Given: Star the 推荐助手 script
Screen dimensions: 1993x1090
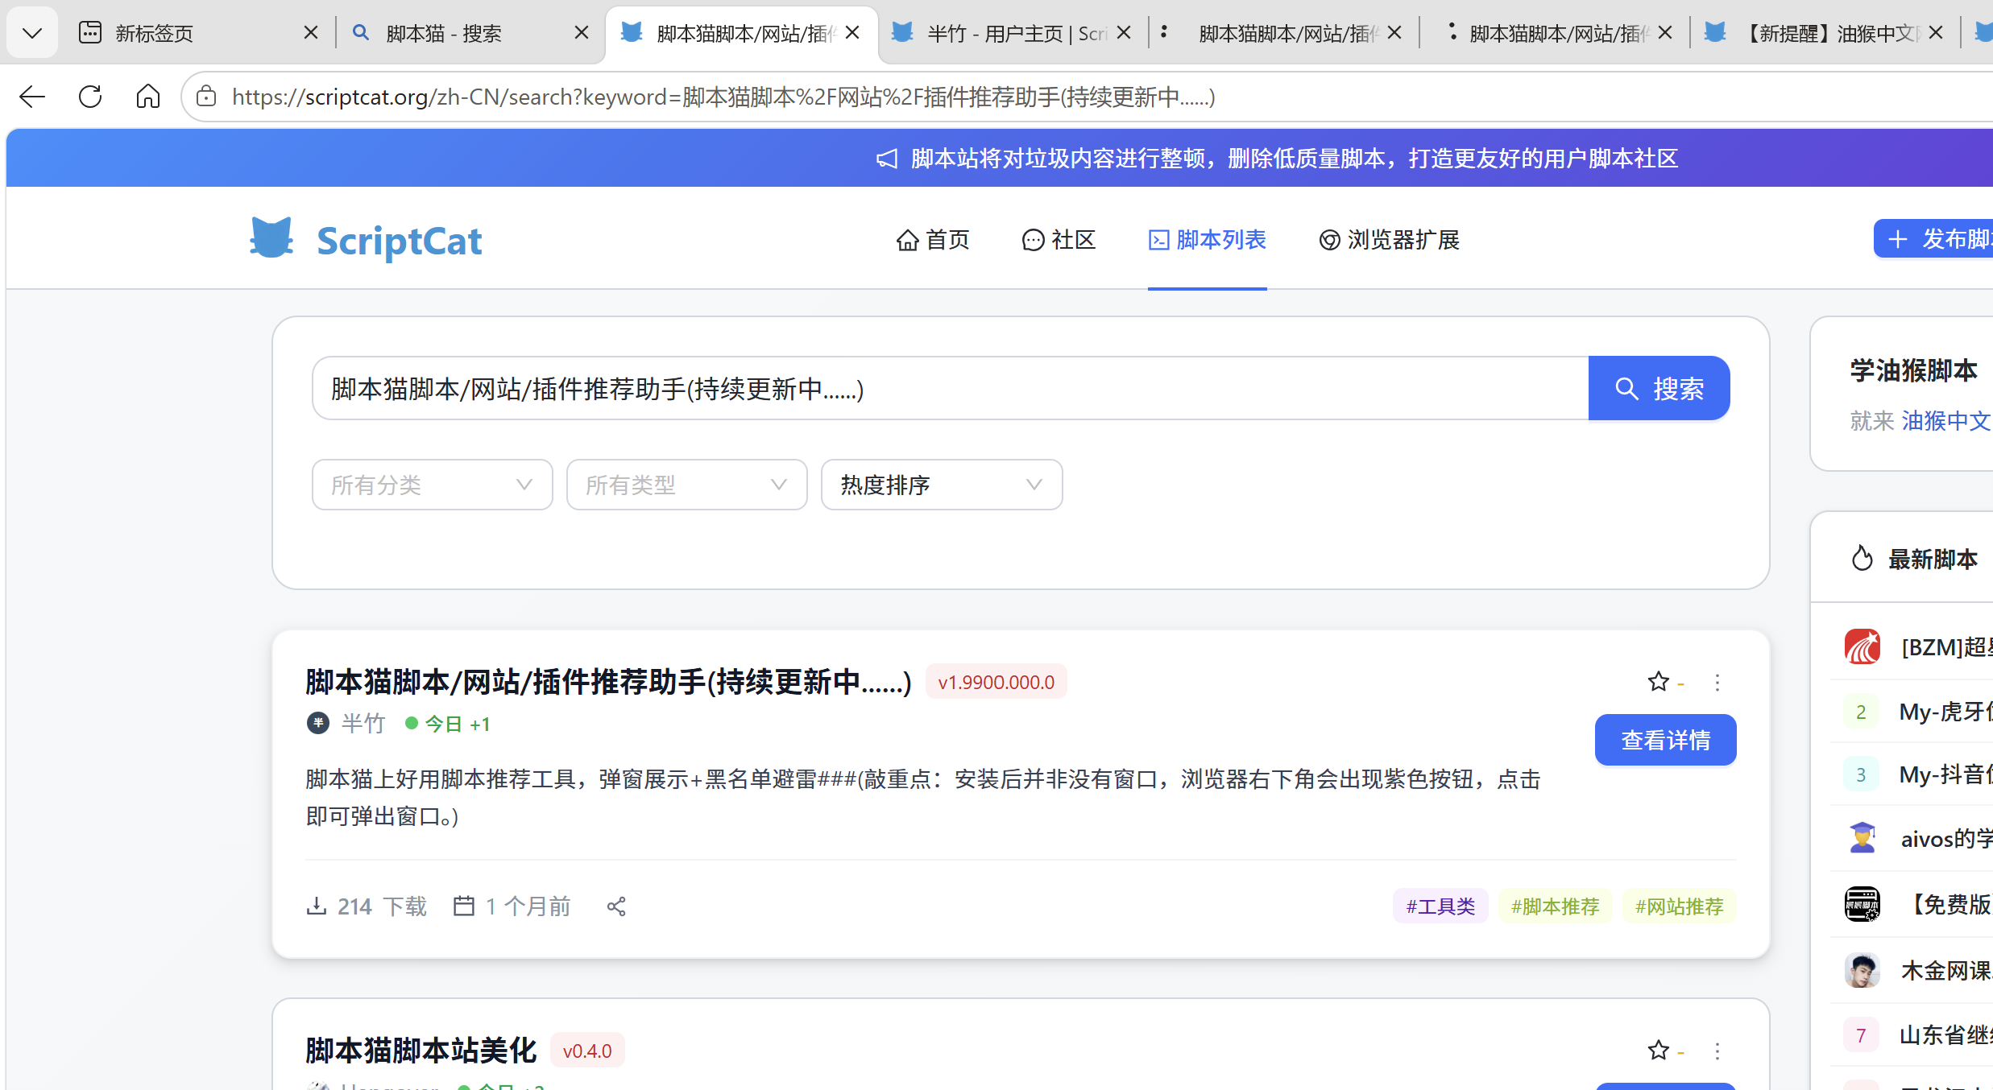Looking at the screenshot, I should (1659, 682).
